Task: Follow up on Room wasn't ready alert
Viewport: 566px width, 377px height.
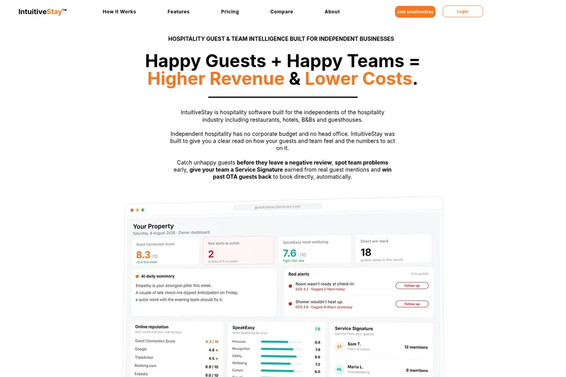Action: point(412,285)
